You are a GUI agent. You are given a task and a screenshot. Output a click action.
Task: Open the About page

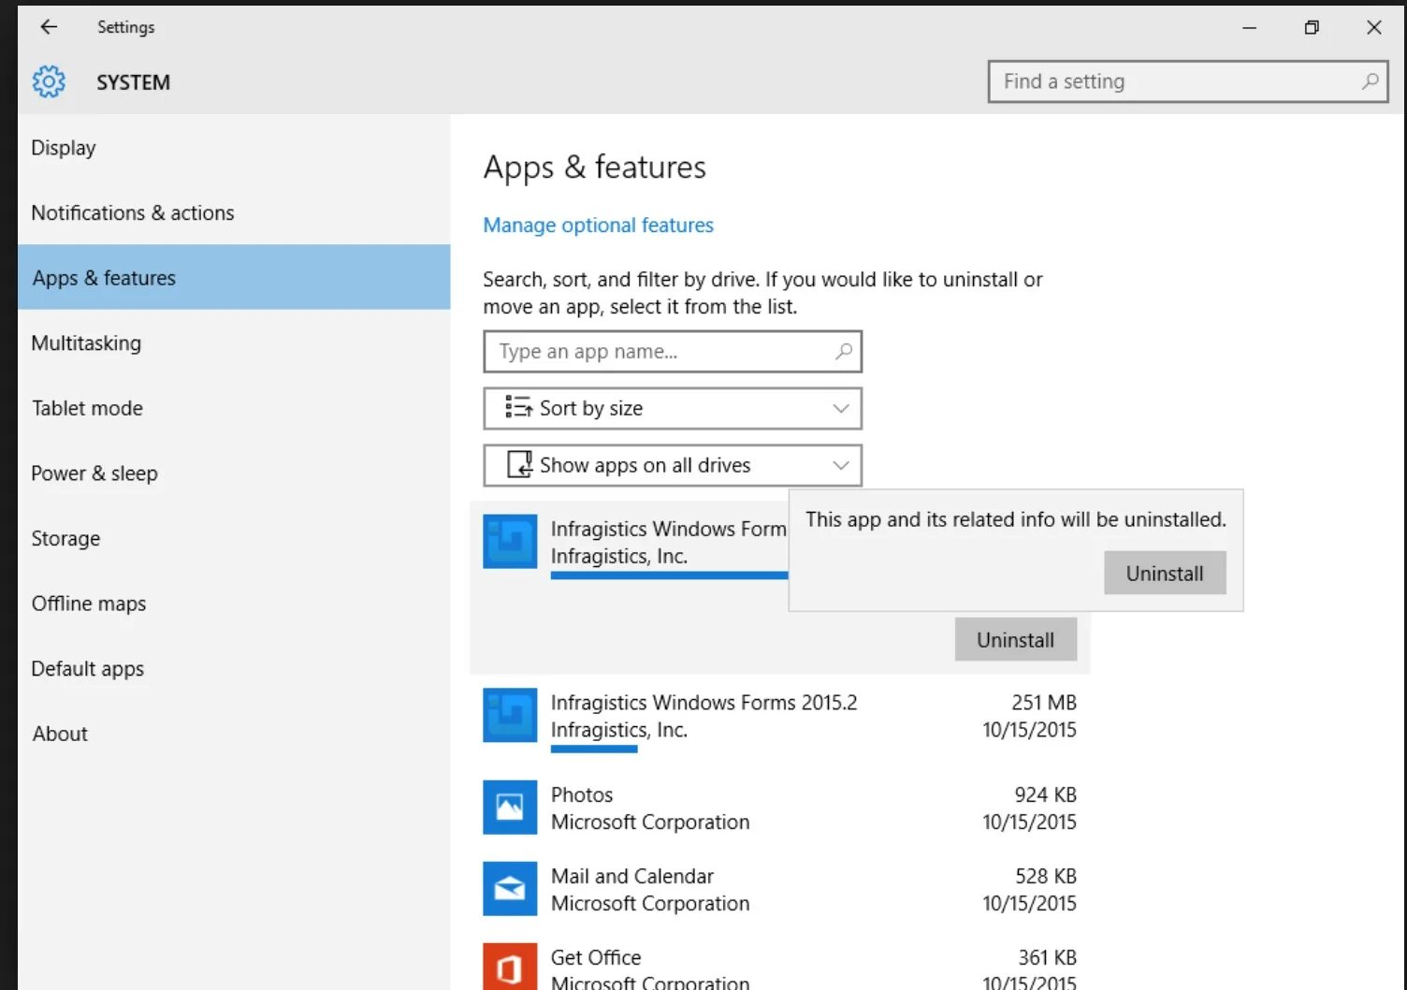(x=234, y=734)
